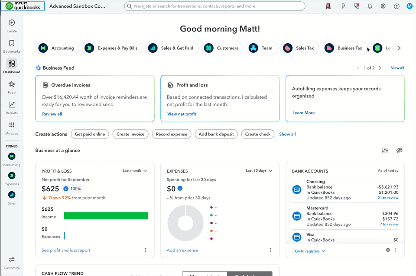Open Help question mark icon
Image resolution: width=416 pixels, height=276 pixels.
[x=396, y=6]
